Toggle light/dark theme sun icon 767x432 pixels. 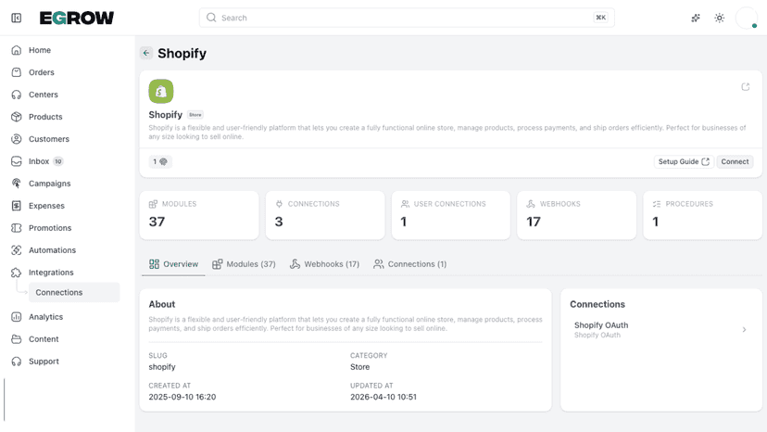point(719,19)
